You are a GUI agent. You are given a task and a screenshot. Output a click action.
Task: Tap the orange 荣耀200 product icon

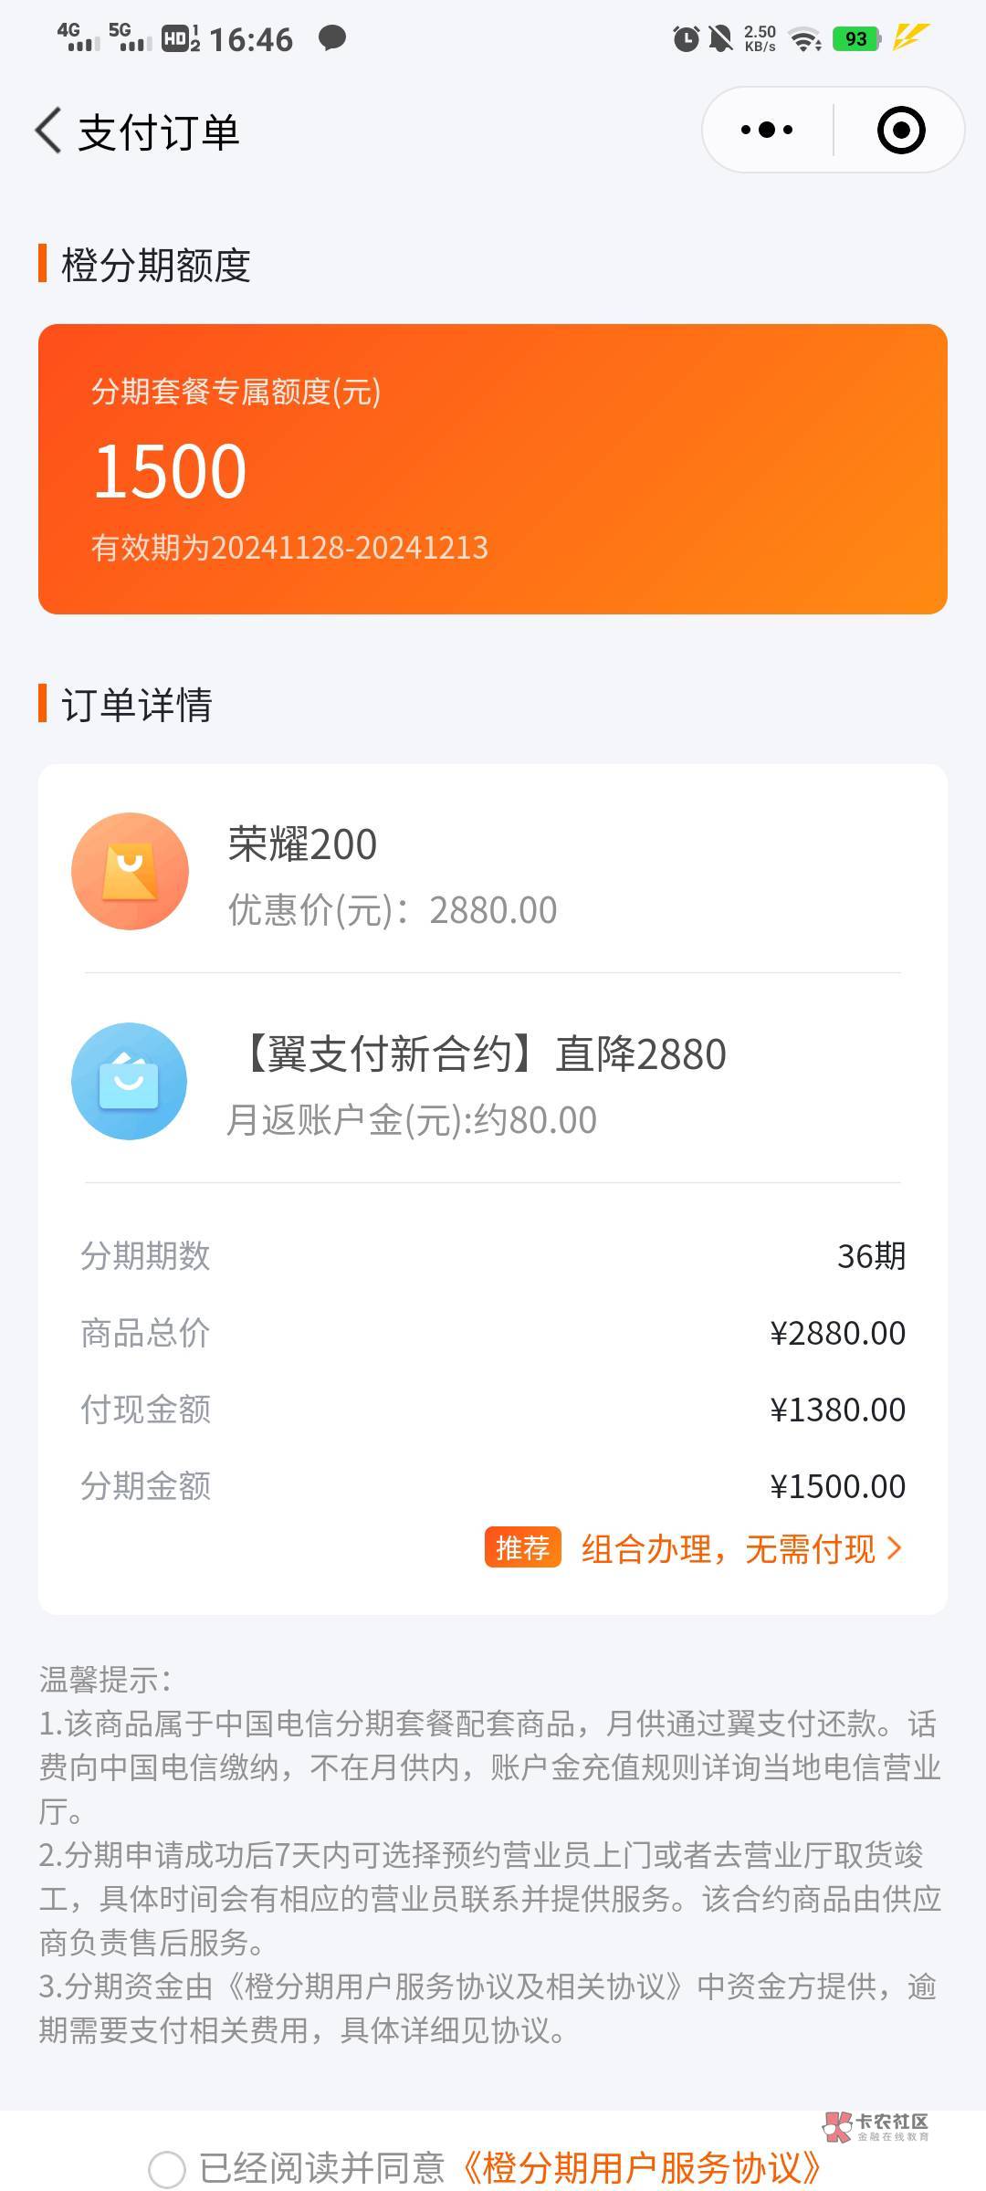click(130, 871)
